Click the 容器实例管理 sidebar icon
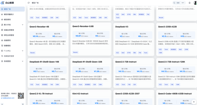197x105 pixels. click(x=2, y=30)
